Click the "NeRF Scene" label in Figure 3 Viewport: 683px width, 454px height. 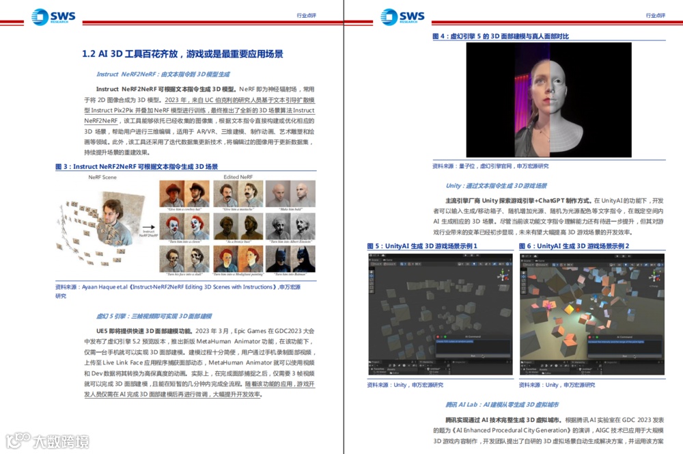102,177
